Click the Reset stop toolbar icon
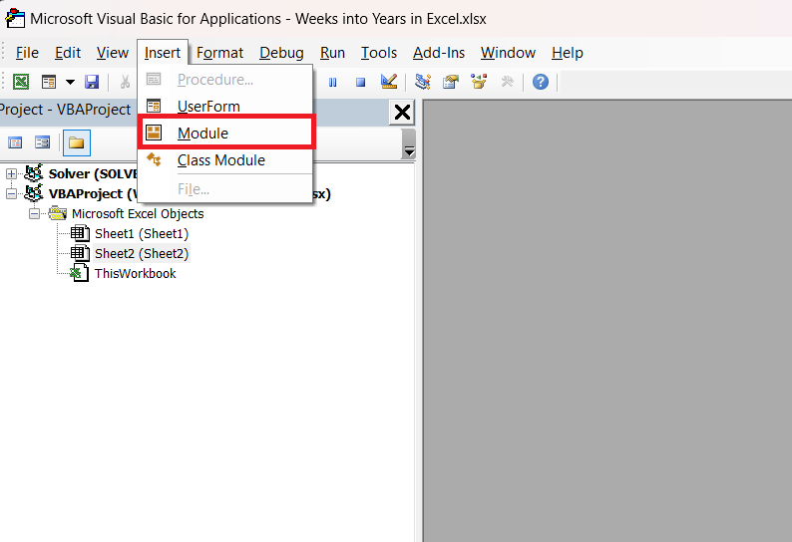 [360, 83]
